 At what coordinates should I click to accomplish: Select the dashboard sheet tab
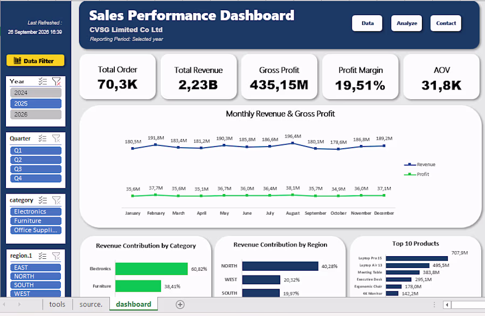pos(134,305)
